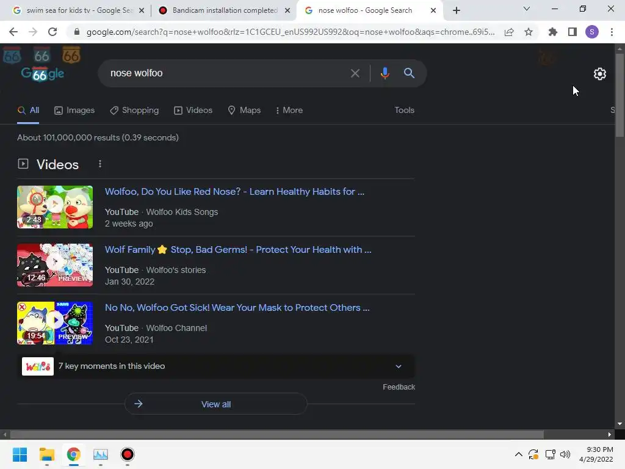This screenshot has height=469, width=625.
Task: Expand the More search categories
Action: pyautogui.click(x=289, y=111)
